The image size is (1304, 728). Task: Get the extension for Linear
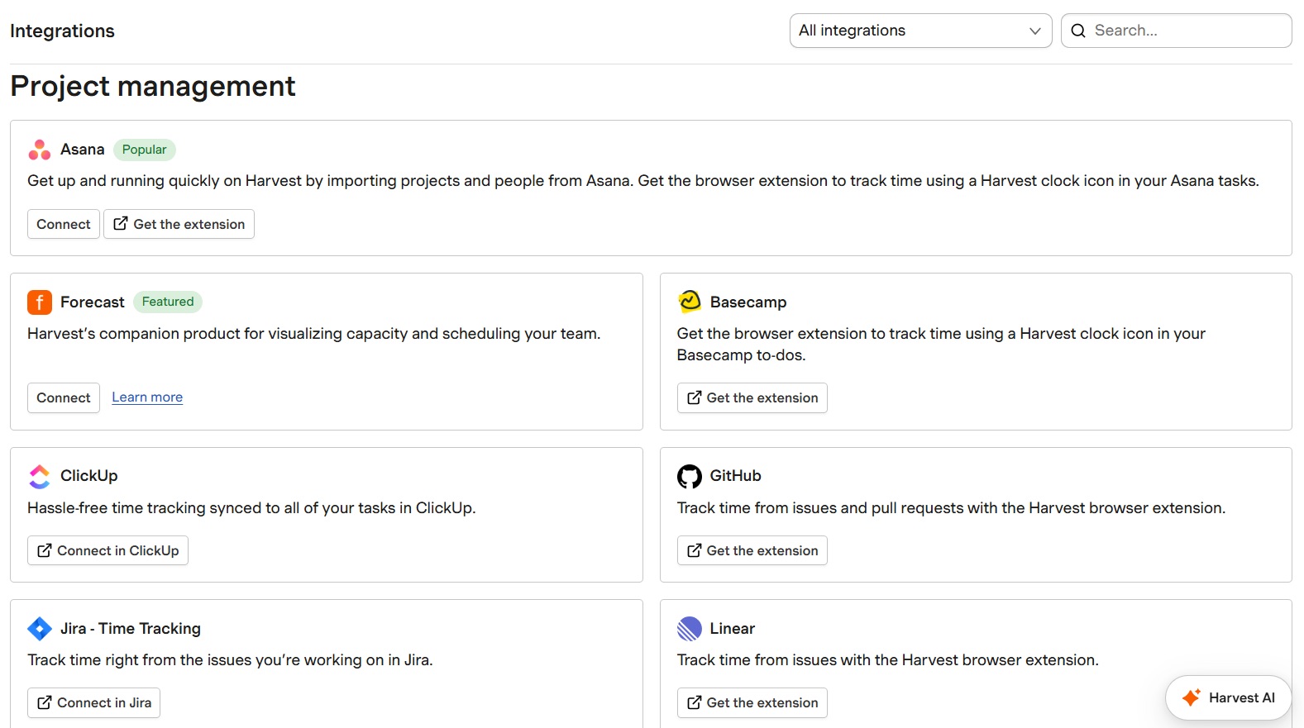click(752, 702)
